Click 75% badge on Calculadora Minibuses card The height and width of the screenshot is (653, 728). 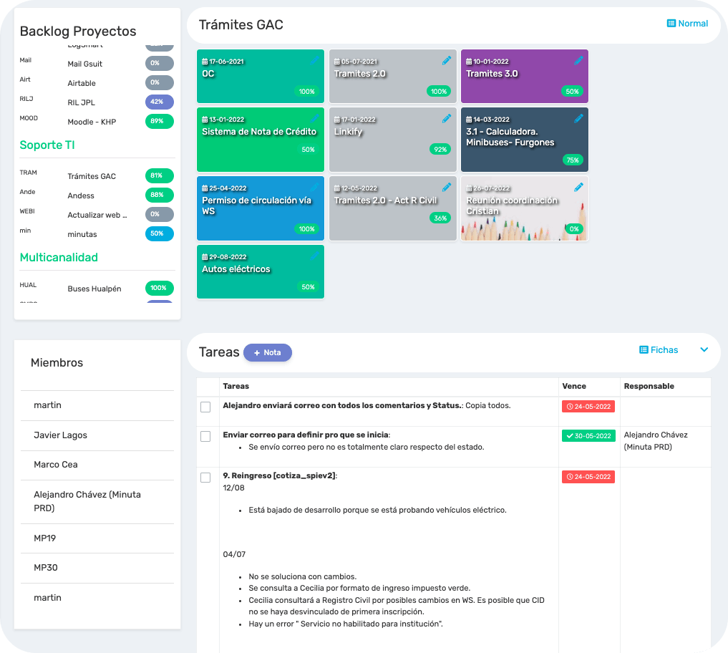pyautogui.click(x=573, y=160)
